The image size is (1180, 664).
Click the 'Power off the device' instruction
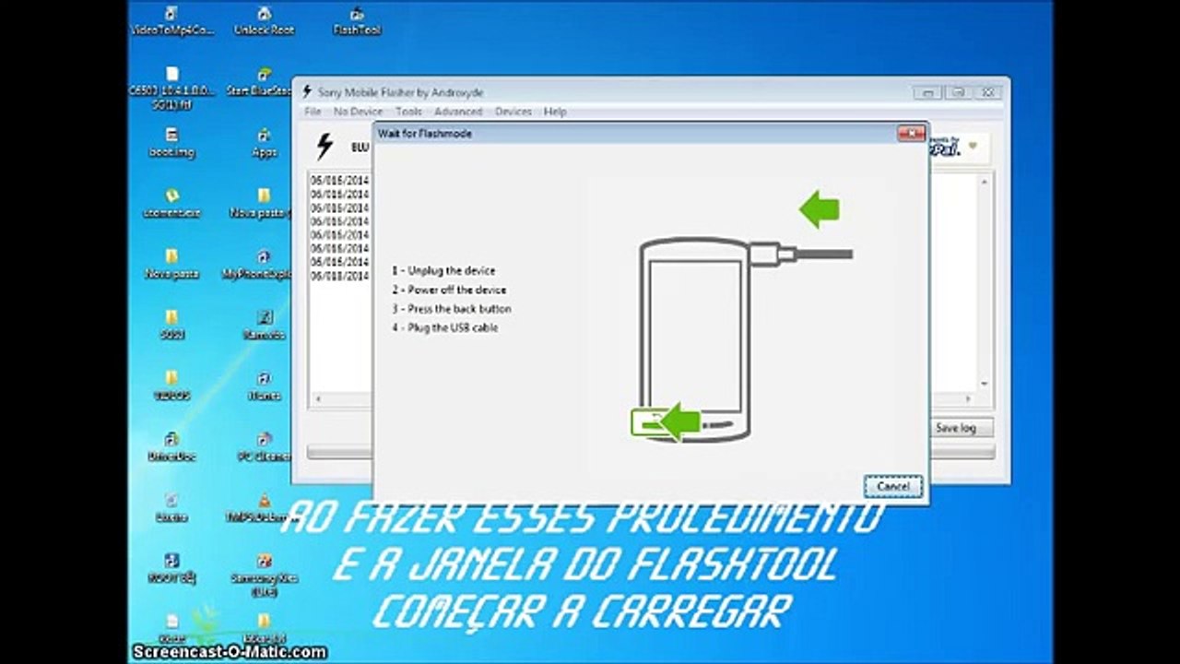pyautogui.click(x=448, y=290)
